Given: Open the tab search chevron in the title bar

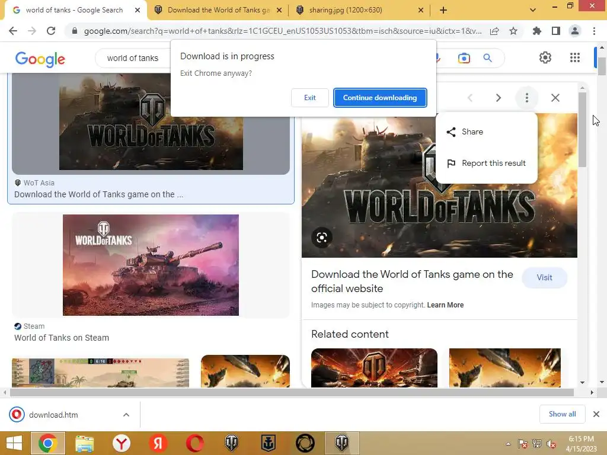Looking at the screenshot, I should point(533,10).
